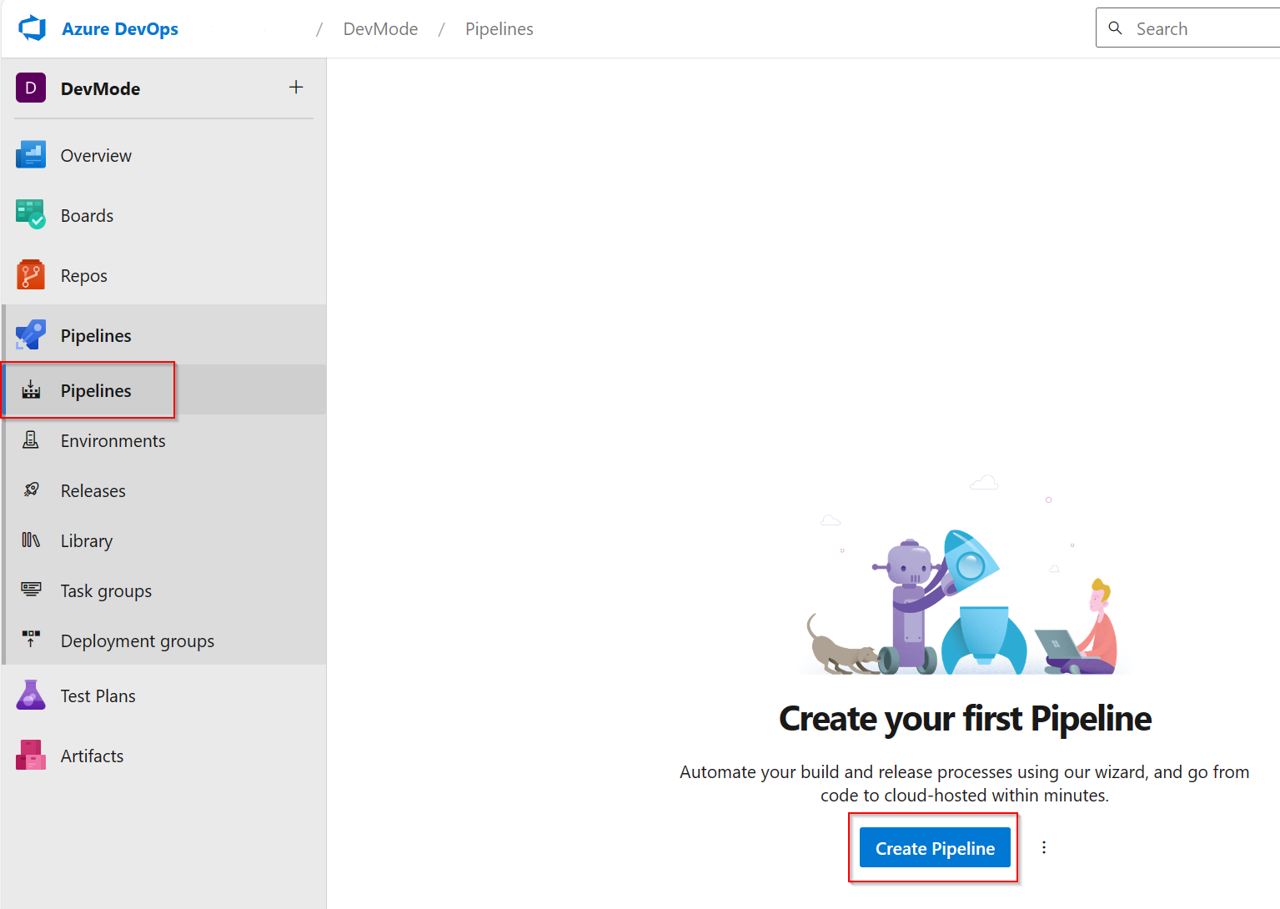Select the Repos icon in the sidebar
Viewport: 1280px width, 909px height.
30,274
